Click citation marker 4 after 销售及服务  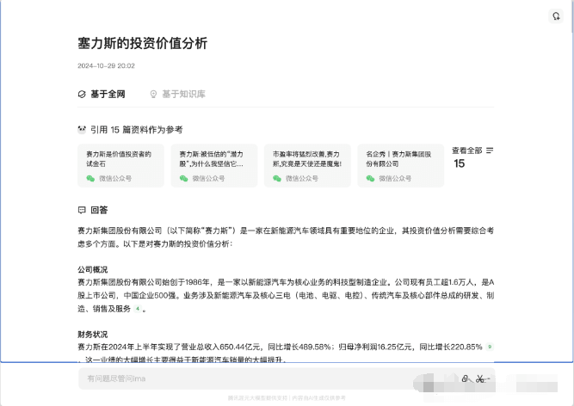click(138, 309)
